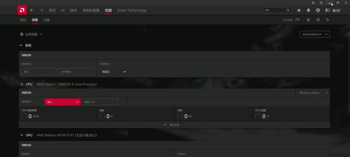The image size is (350, 157).
Task: Start 压力测试 stress test gauge icon
Action: point(297,20)
